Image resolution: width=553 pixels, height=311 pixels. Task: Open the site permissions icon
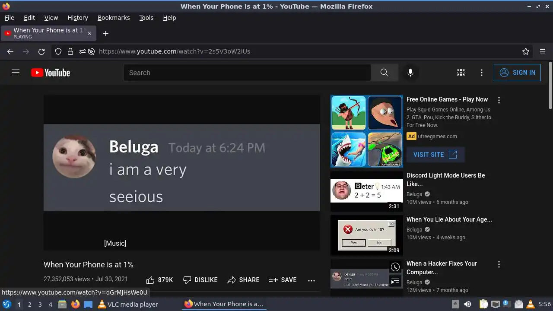82,51
